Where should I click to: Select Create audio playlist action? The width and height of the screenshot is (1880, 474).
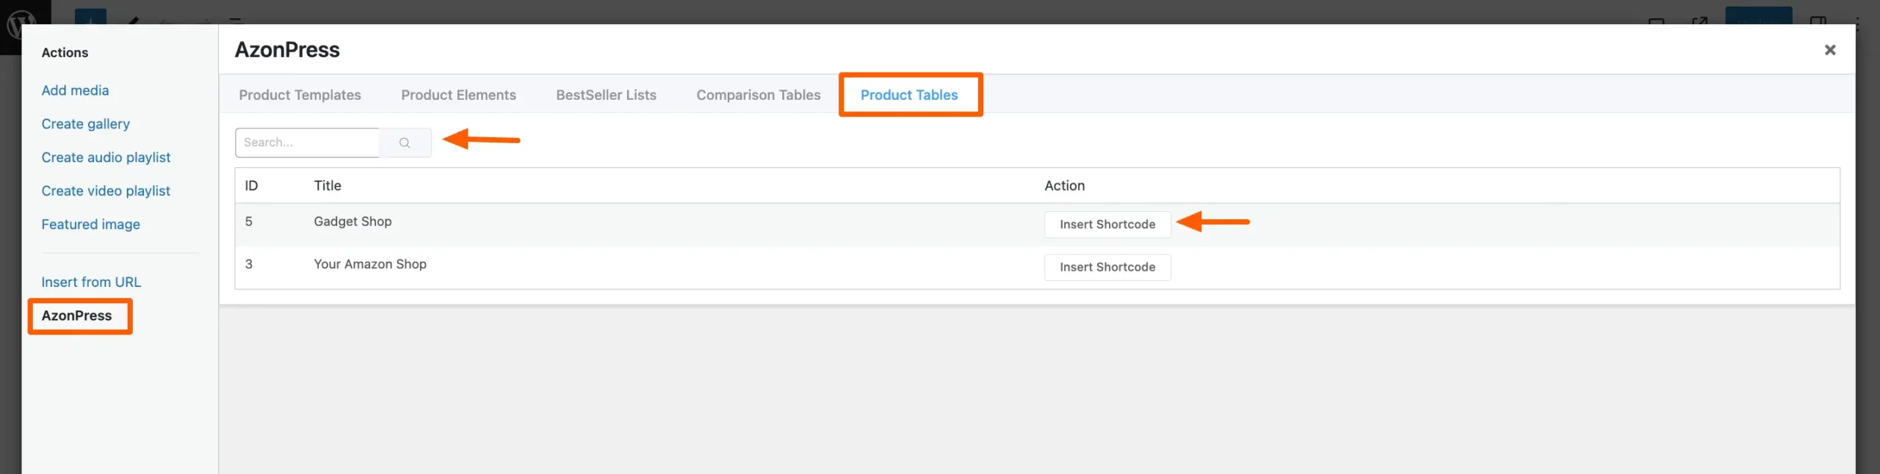click(x=106, y=158)
